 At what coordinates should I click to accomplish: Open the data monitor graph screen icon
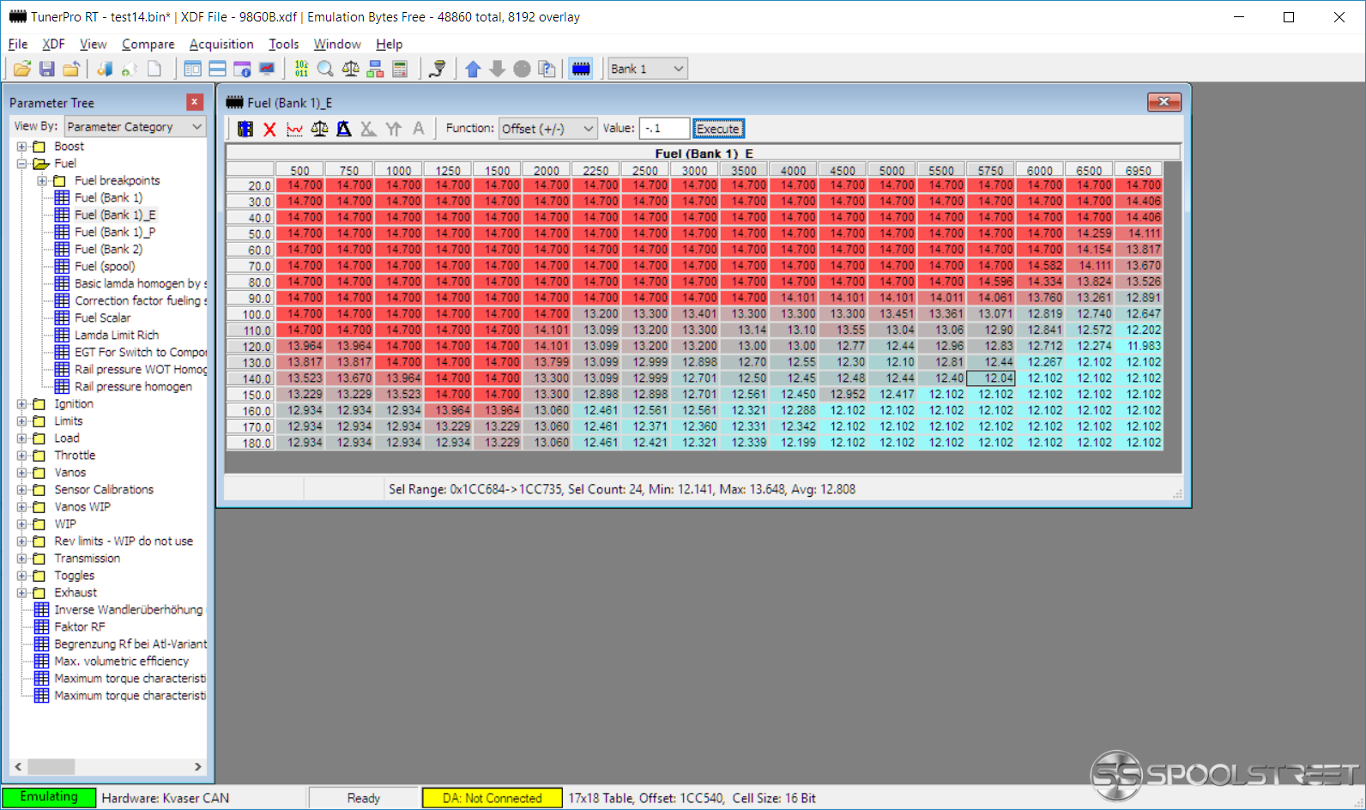pyautogui.click(x=267, y=69)
